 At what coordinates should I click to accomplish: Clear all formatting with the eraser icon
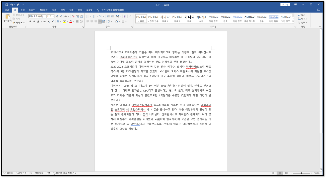click(x=73, y=16)
